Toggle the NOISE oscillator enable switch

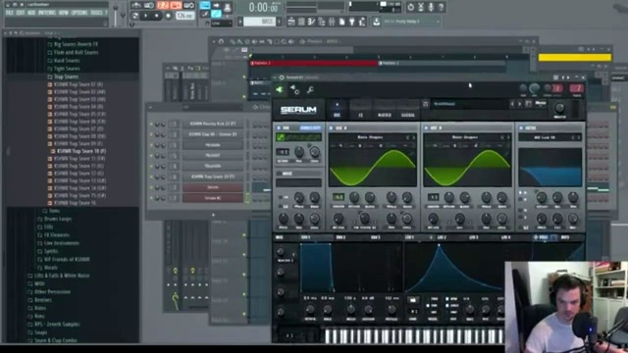[x=279, y=174]
